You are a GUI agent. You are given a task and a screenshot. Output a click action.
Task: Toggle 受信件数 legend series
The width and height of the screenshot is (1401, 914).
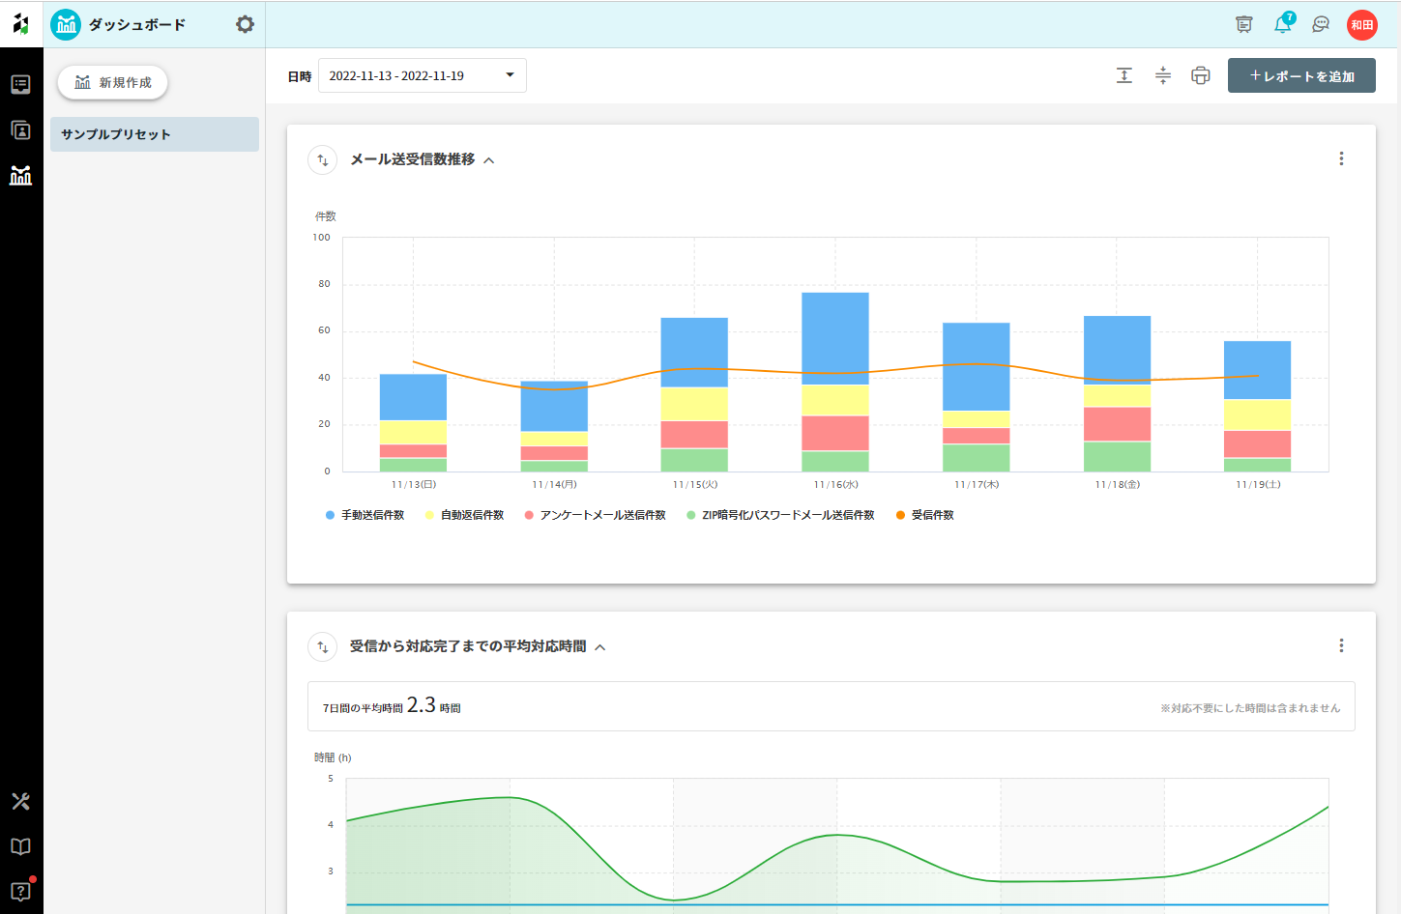pos(925,515)
